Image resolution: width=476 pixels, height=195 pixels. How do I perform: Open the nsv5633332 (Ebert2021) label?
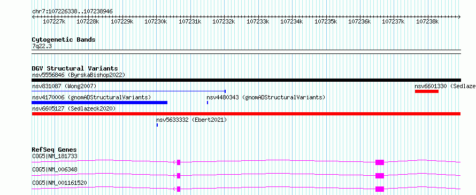(191, 120)
